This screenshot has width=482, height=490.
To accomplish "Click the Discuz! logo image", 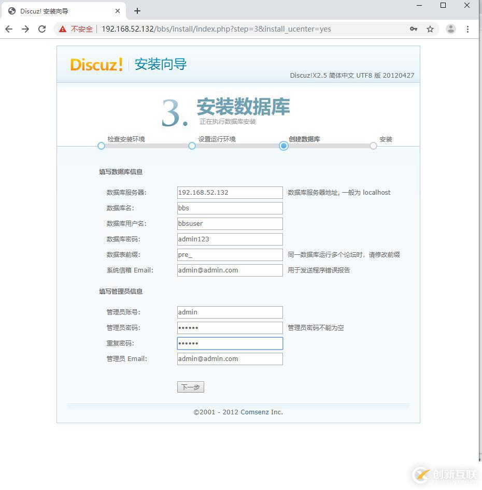I will (x=96, y=64).
